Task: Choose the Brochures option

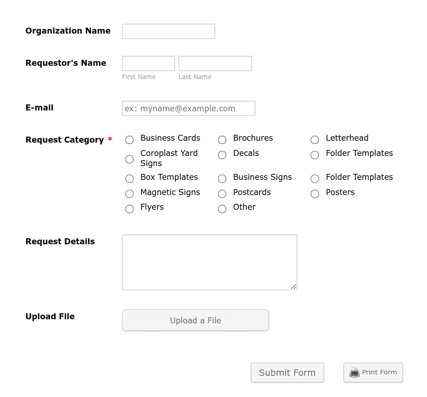Action: (x=222, y=140)
